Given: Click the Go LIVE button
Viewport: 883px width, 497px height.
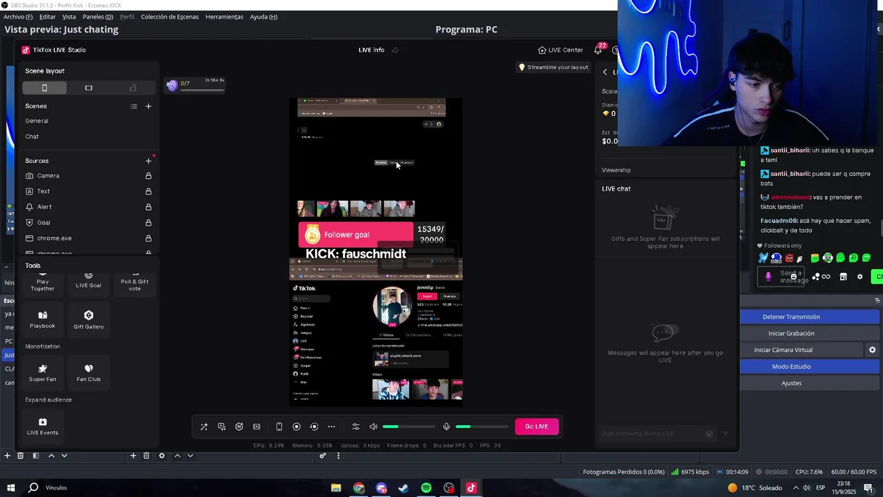Looking at the screenshot, I should click(x=536, y=427).
